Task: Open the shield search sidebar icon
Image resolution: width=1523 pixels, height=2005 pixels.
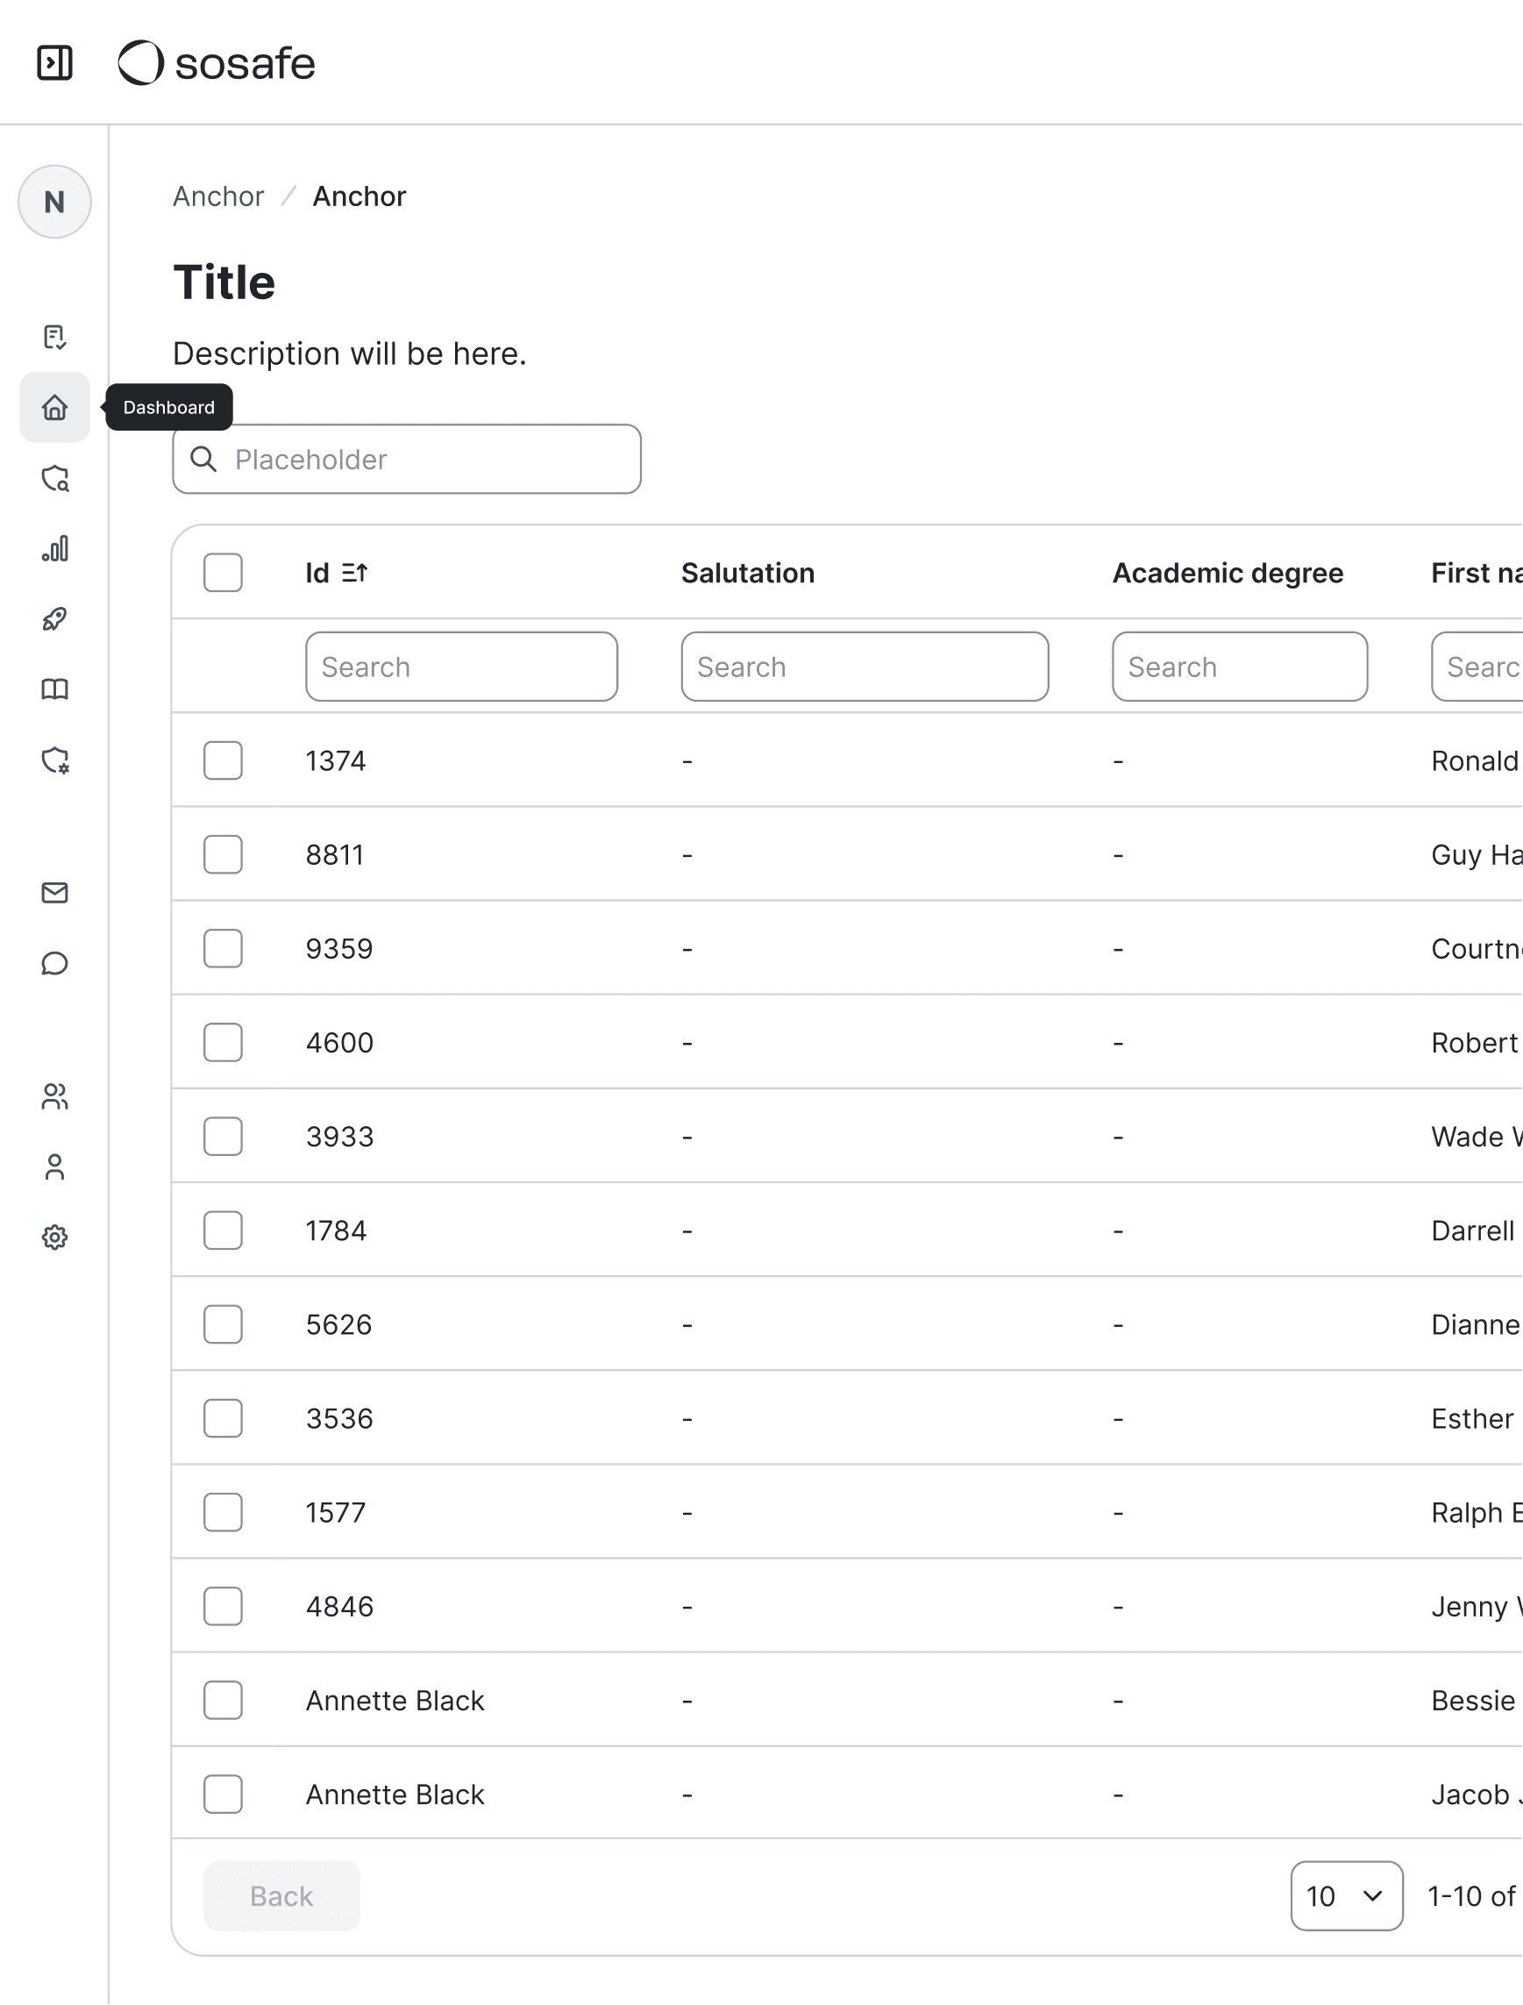Action: tap(54, 478)
